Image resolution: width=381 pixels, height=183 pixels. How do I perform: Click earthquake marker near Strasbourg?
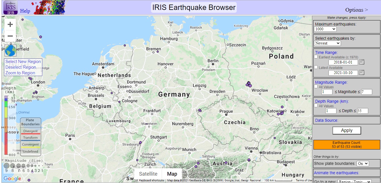click(140, 142)
